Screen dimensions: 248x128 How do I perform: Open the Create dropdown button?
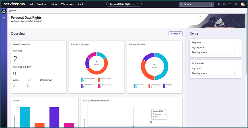(x=175, y=34)
